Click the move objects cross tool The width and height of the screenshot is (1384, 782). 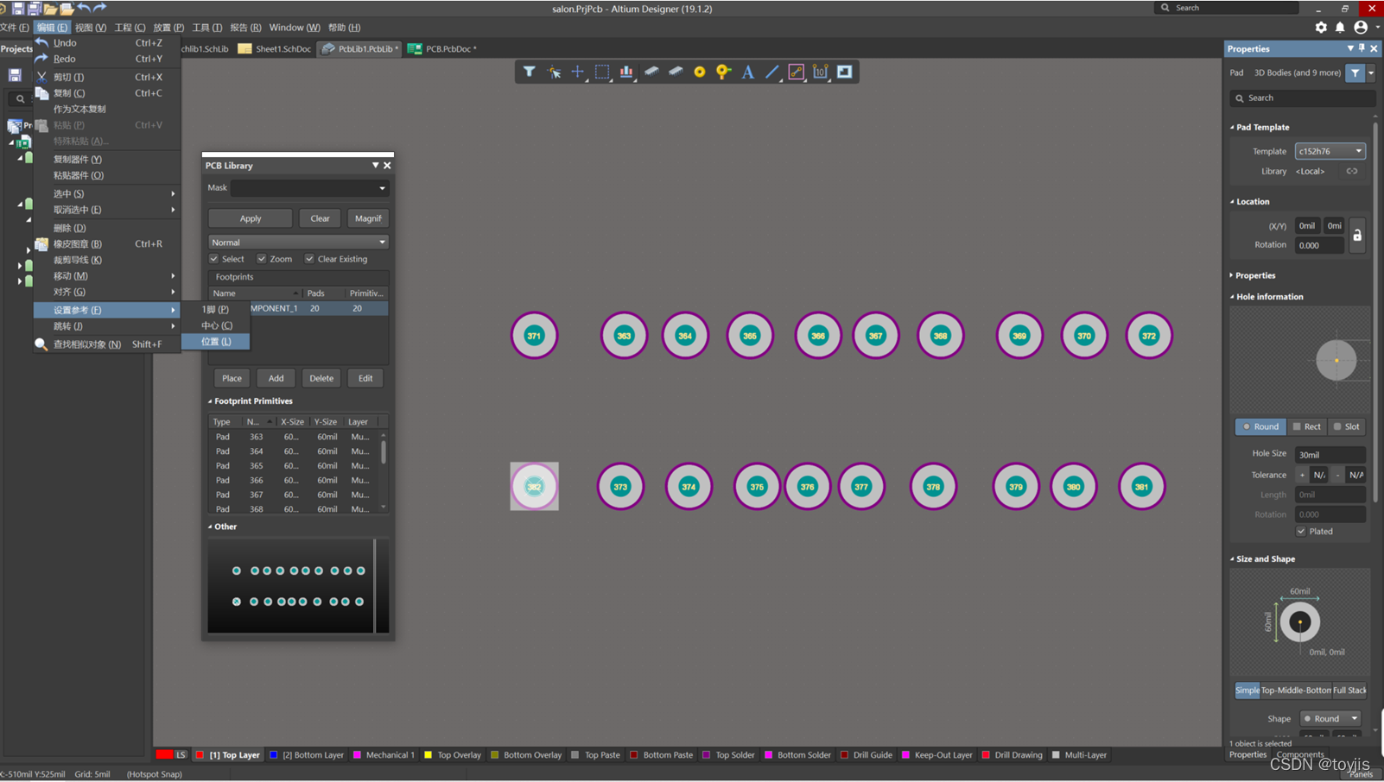(577, 72)
